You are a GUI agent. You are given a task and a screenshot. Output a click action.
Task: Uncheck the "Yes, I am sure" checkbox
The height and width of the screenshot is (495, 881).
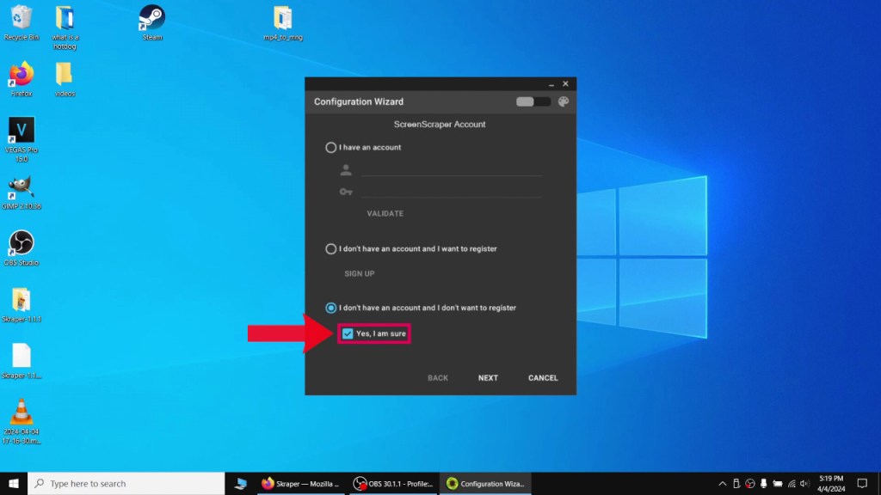[x=348, y=333]
